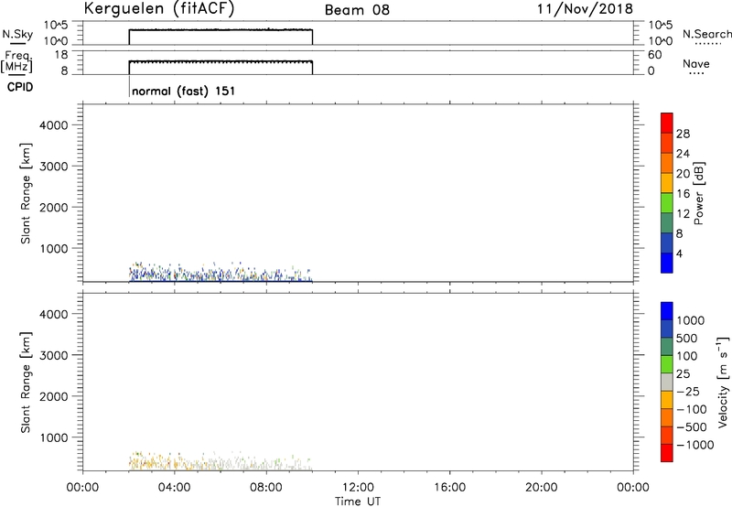Click the '04:00' time axis label

(174, 488)
